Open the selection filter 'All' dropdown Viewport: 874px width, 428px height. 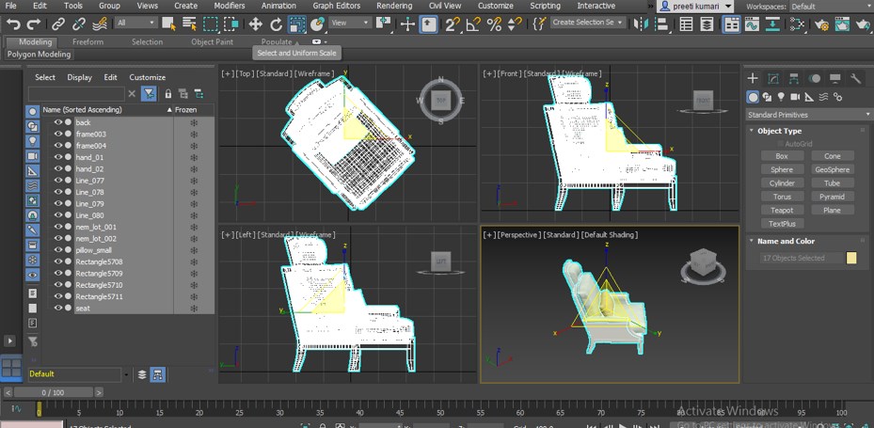tap(137, 24)
